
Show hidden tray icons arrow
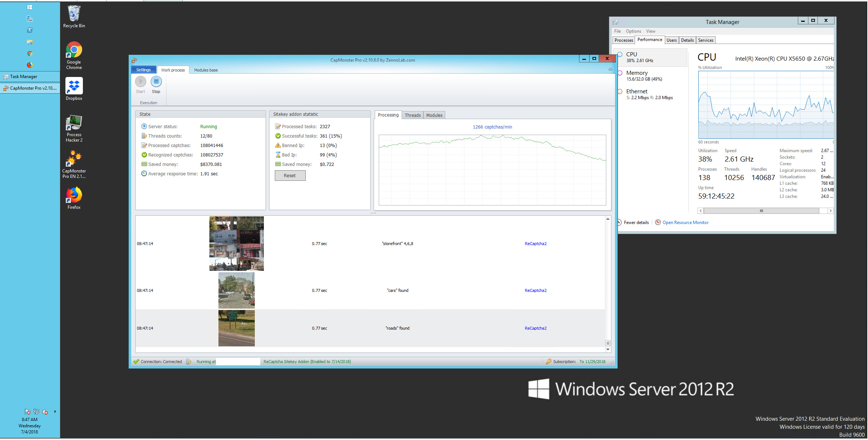coord(55,412)
